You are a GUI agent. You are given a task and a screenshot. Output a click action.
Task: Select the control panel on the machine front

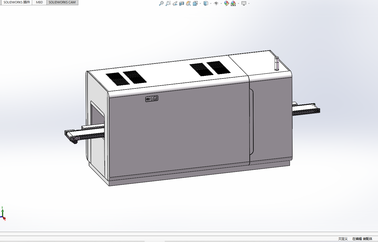[152, 99]
